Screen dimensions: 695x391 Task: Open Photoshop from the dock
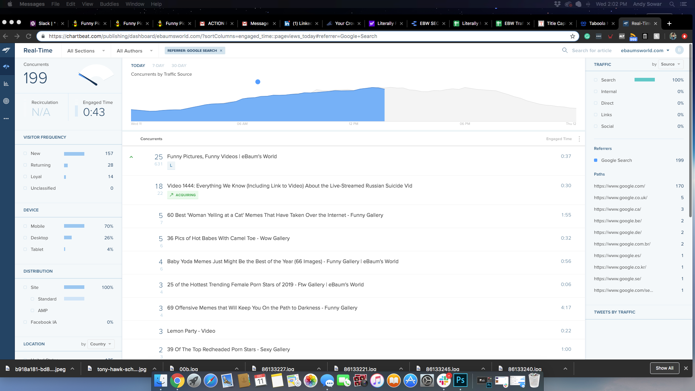tap(460, 381)
